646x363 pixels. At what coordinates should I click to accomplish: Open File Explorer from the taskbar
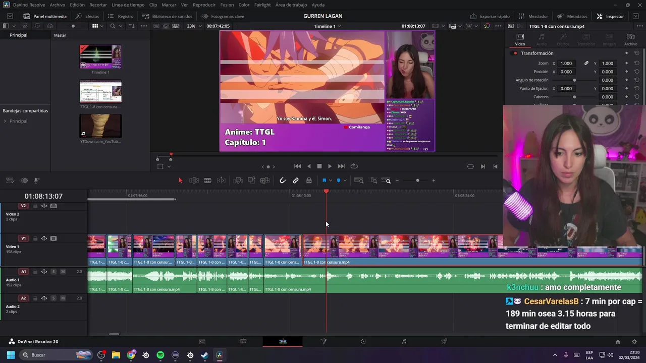point(116,355)
